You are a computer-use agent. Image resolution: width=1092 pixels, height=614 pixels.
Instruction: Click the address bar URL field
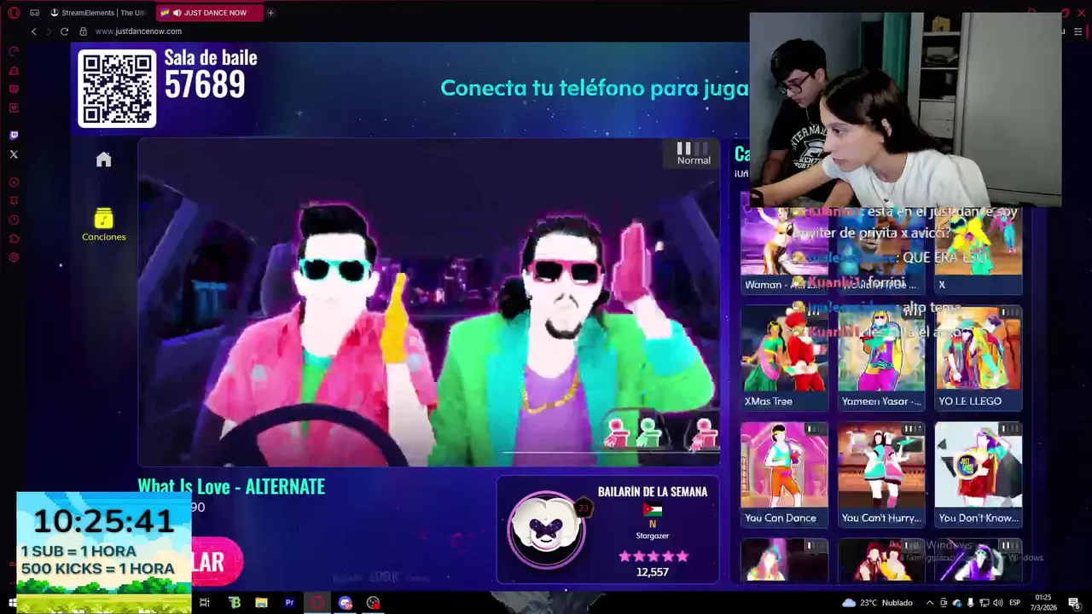point(138,32)
